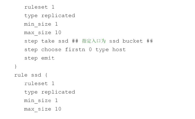Click the green Chinese comment text 指定入口为

click(94, 41)
